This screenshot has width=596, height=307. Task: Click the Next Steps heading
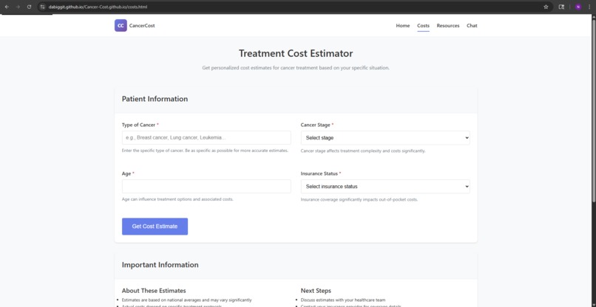316,291
